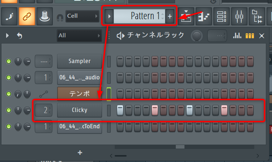Mute the Clicky channel via its green LED
The image size is (272, 162).
(x=9, y=109)
